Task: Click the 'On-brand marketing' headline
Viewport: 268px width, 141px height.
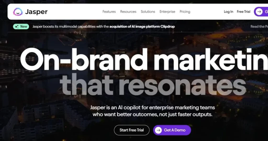Action: pos(144,59)
